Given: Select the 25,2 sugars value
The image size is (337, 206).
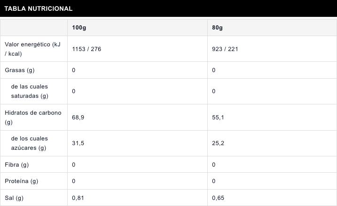Looking at the screenshot, I should [x=218, y=143].
